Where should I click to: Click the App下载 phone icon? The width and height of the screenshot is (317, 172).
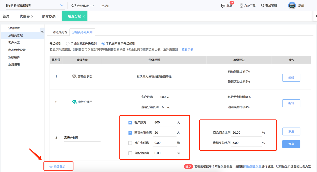tap(241, 5)
